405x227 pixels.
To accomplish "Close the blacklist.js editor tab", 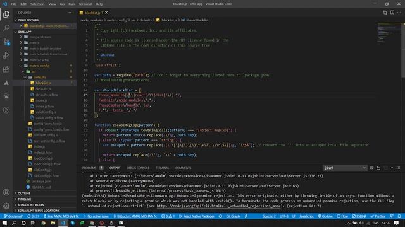I will (x=106, y=13).
